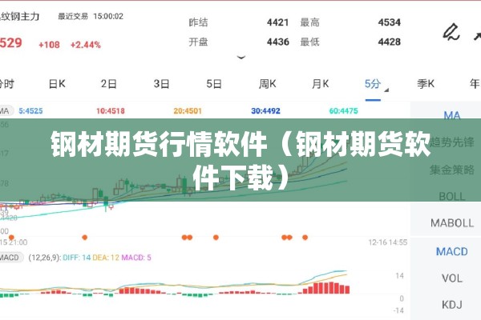The width and height of the screenshot is (481, 320).
Task: Click the 5:4525 moving average value
Action: [x=30, y=111]
